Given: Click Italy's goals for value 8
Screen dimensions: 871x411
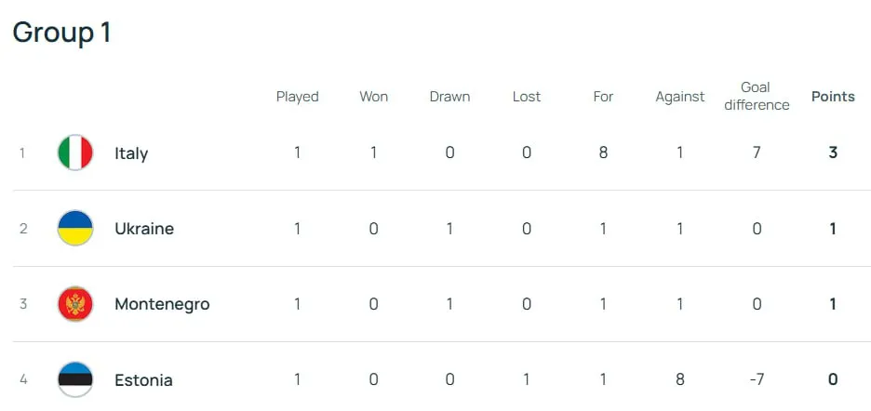Looking at the screenshot, I should [x=603, y=152].
